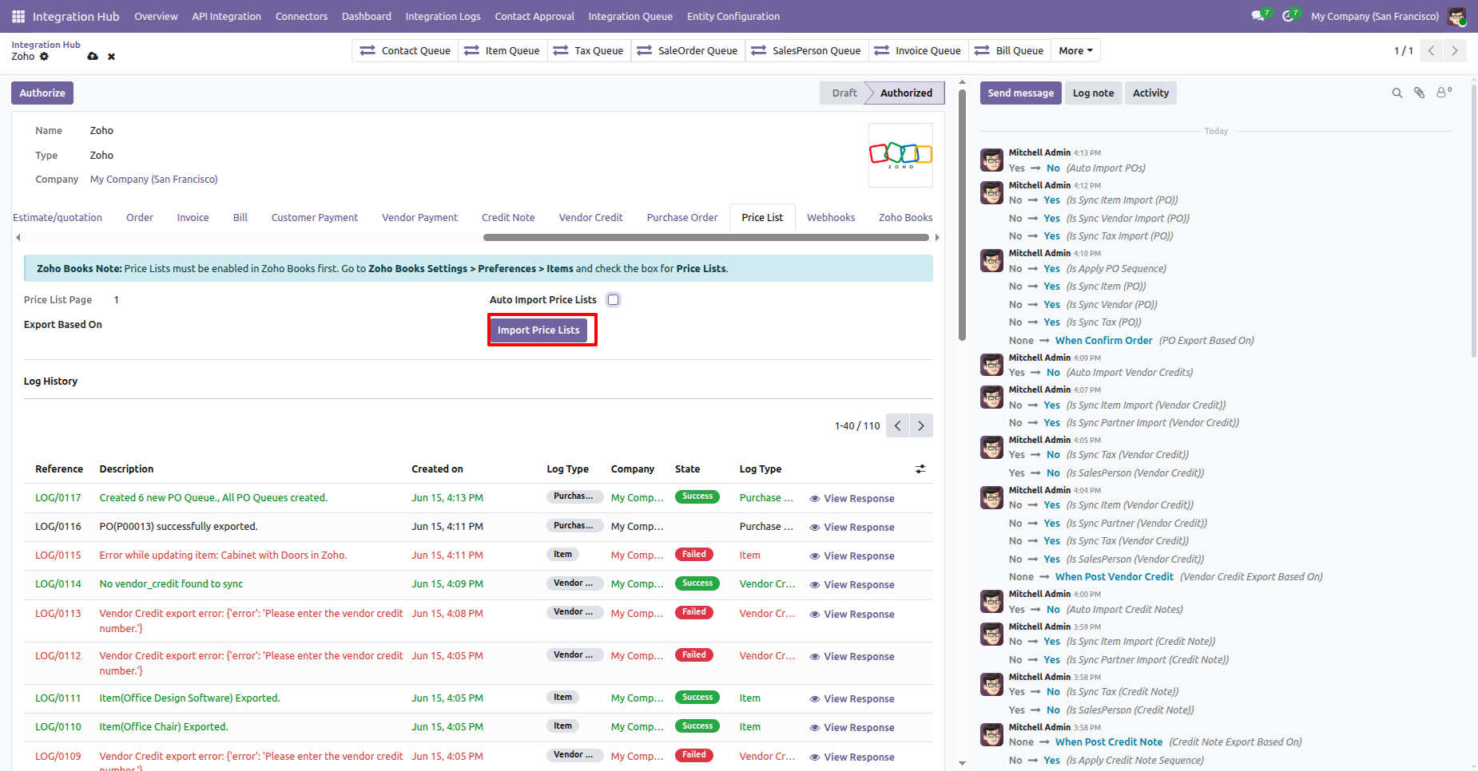View Response for LOG/0111
The image size is (1478, 771).
pyautogui.click(x=852, y=699)
